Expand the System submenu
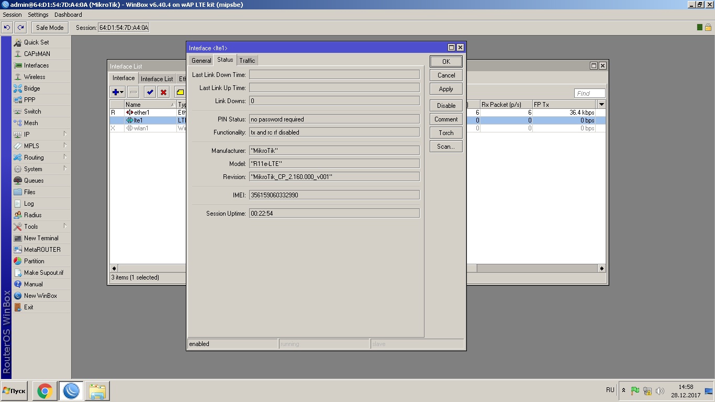The image size is (715, 402). pos(41,169)
